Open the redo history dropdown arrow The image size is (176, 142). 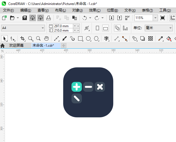[x=103, y=18]
